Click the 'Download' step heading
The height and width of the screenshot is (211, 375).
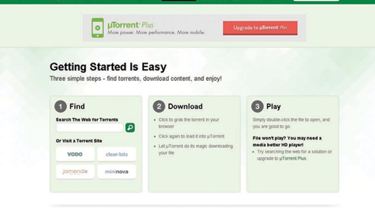click(x=185, y=106)
